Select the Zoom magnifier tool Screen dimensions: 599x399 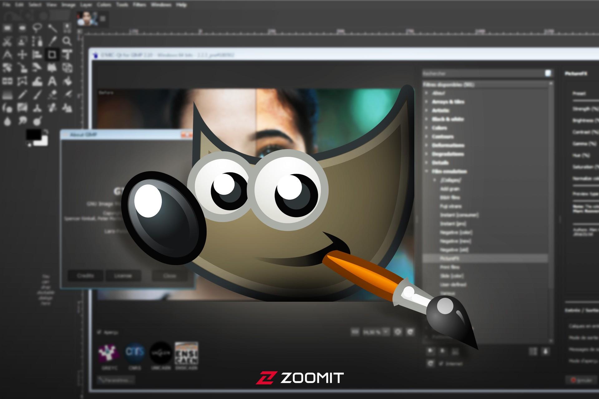67,41
